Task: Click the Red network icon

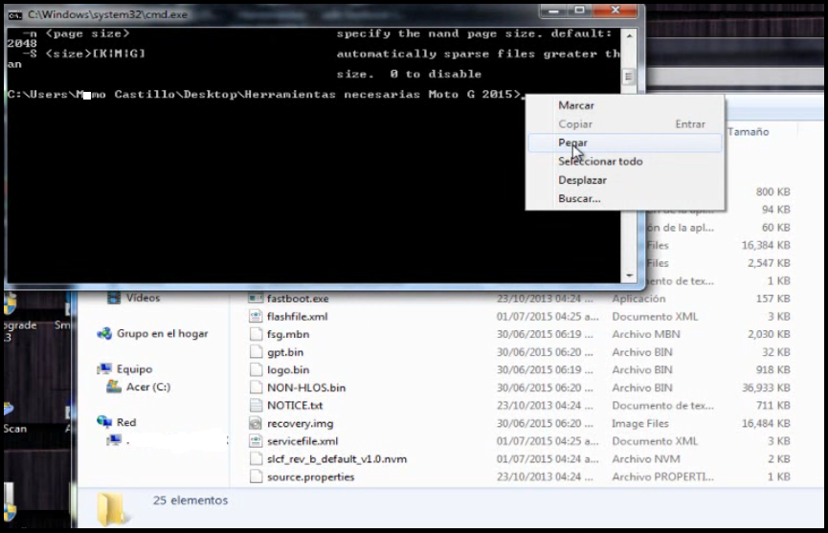Action: [x=104, y=422]
